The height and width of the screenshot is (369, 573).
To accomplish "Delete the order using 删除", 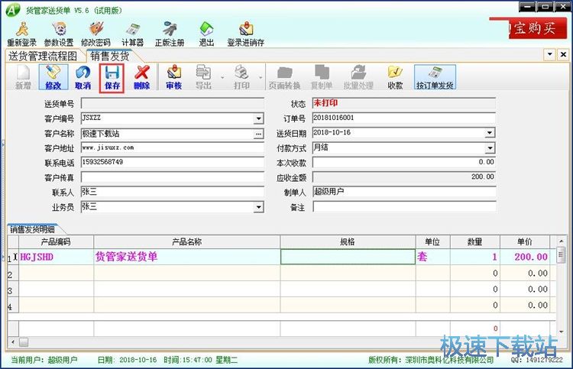I will 142,77.
